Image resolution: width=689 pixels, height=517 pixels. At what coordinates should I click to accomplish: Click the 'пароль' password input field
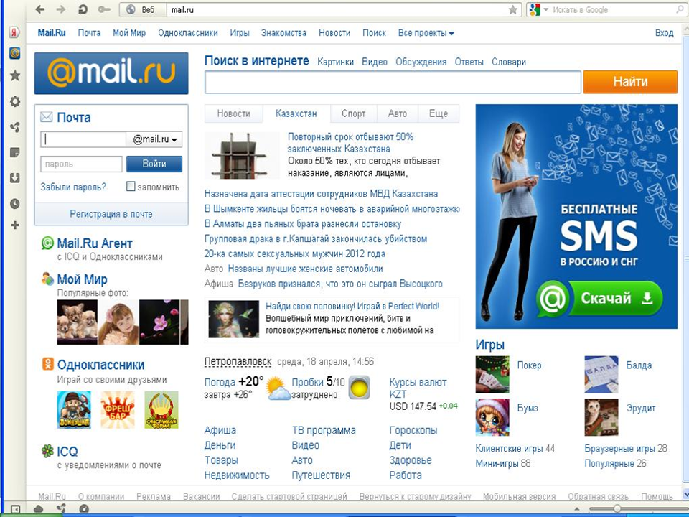click(81, 164)
